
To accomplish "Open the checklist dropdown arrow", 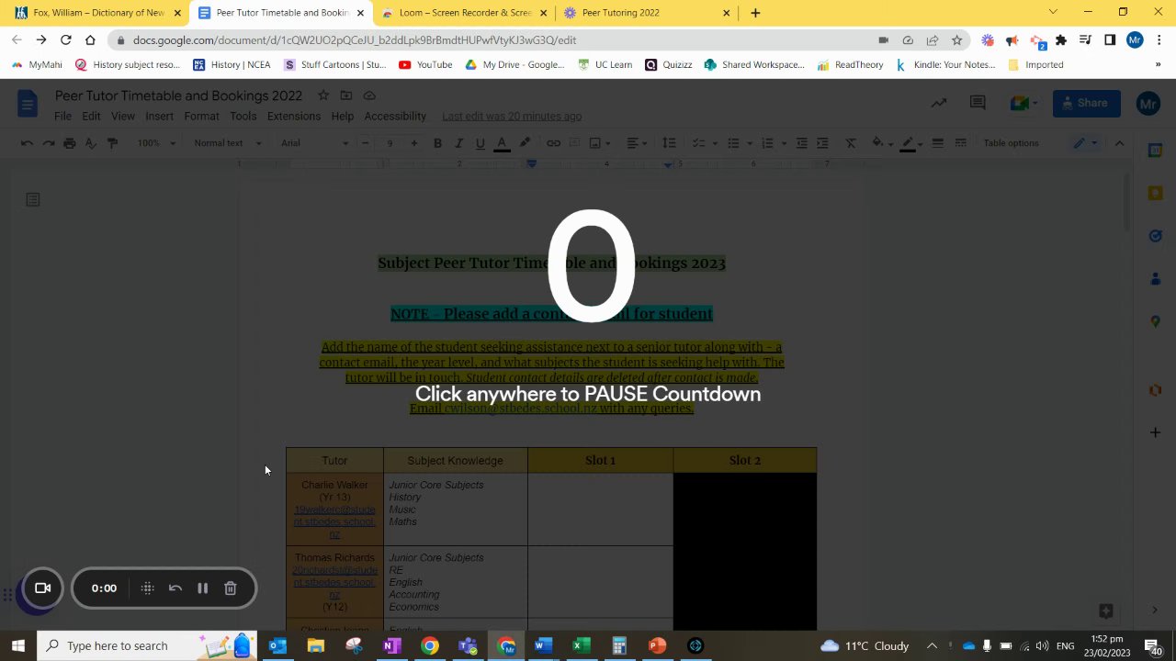I will click(714, 143).
